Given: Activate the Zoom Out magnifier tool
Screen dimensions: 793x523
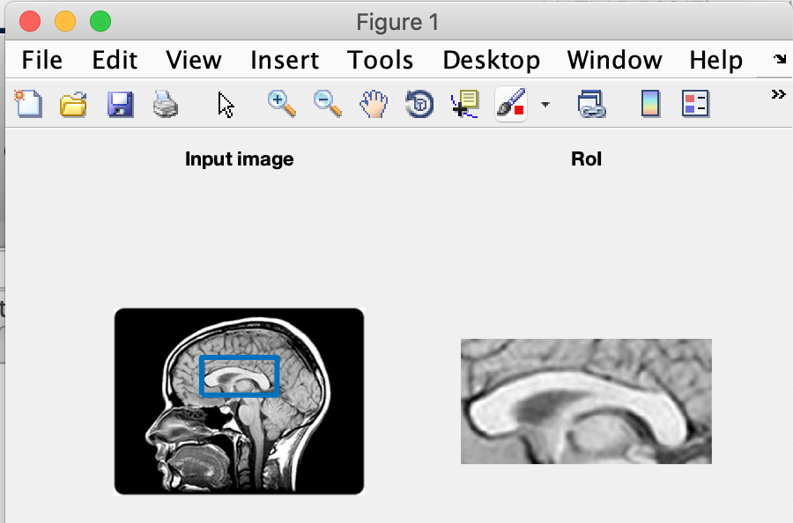Looking at the screenshot, I should pyautogui.click(x=327, y=104).
